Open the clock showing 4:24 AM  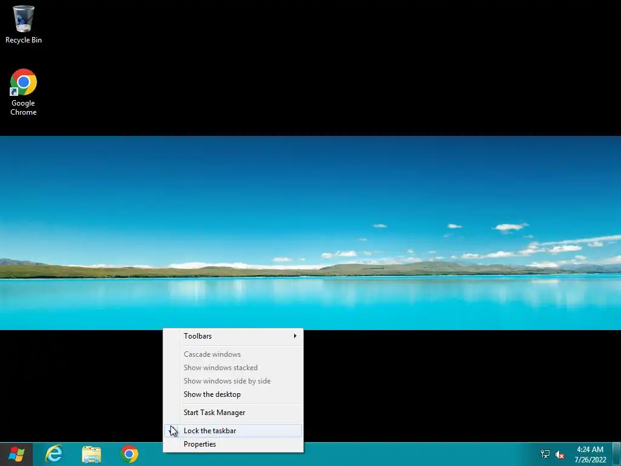(x=590, y=454)
